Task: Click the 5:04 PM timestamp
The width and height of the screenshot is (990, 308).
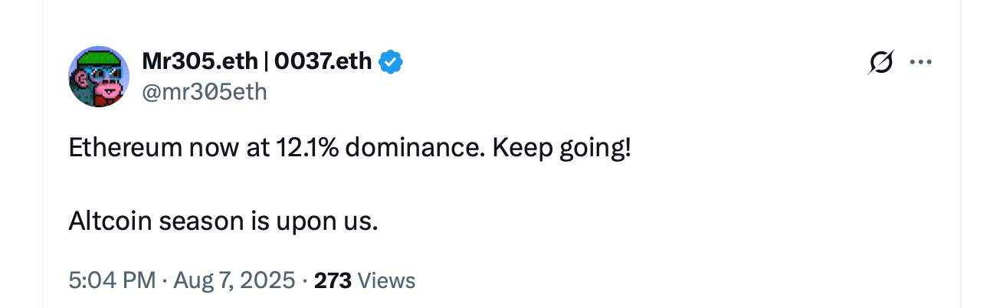Action: point(111,280)
